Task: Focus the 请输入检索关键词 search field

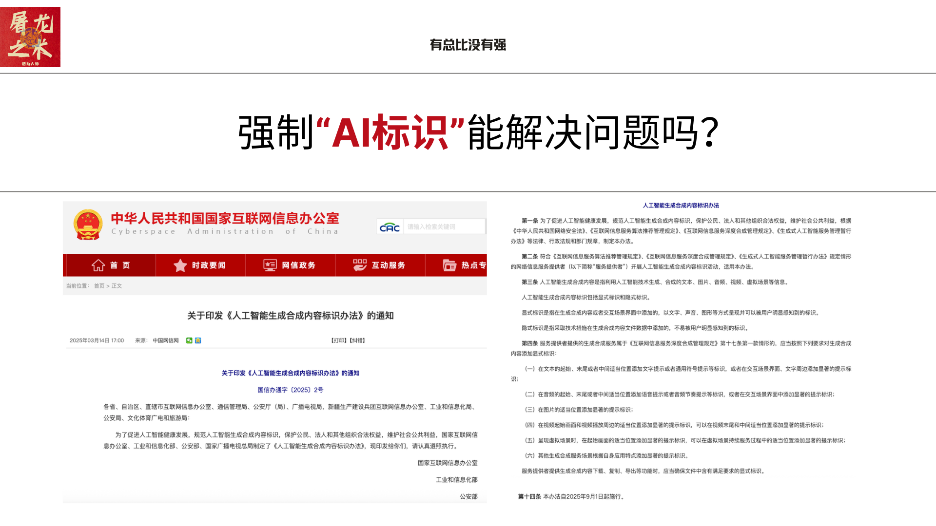Action: [x=445, y=226]
